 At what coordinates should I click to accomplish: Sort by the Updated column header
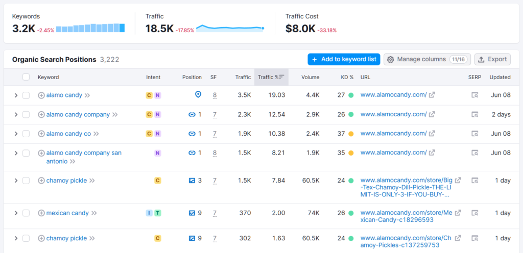[x=500, y=77]
